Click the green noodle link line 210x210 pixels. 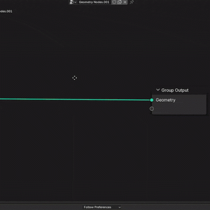[x=75, y=99]
